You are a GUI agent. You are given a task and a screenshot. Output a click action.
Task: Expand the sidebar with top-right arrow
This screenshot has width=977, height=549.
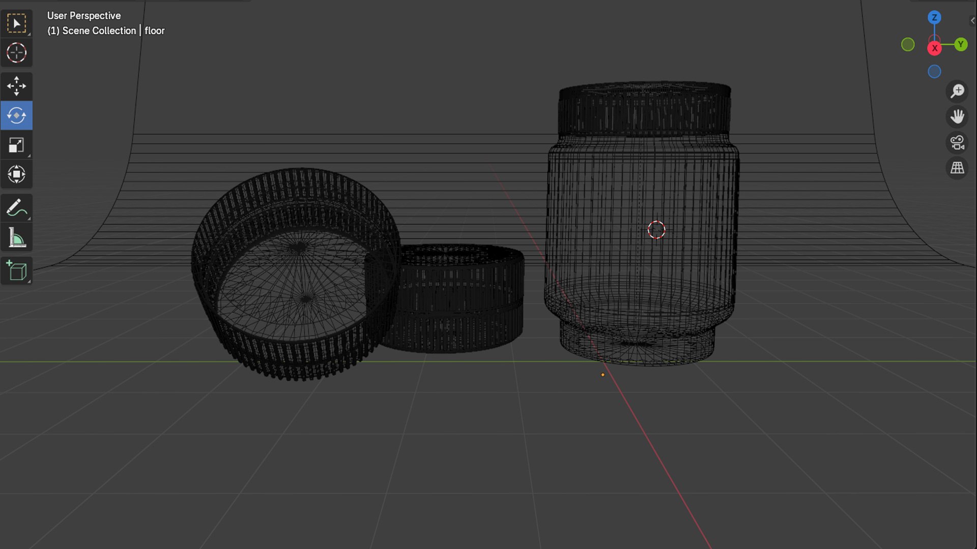972,21
